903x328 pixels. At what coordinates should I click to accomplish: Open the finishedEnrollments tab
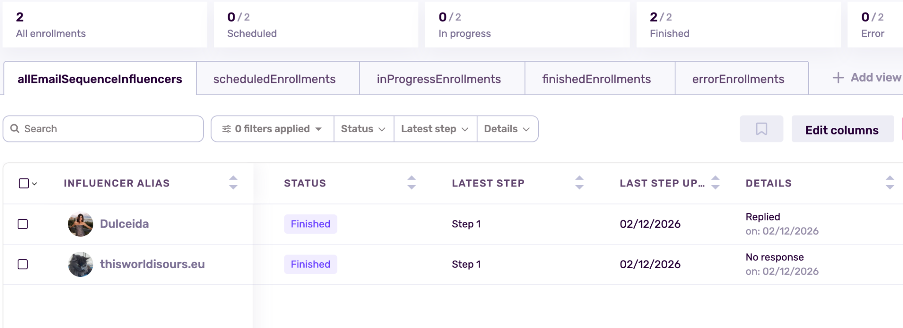point(596,79)
